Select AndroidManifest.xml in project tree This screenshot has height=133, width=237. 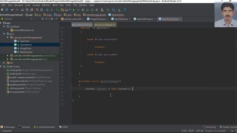[24, 30]
